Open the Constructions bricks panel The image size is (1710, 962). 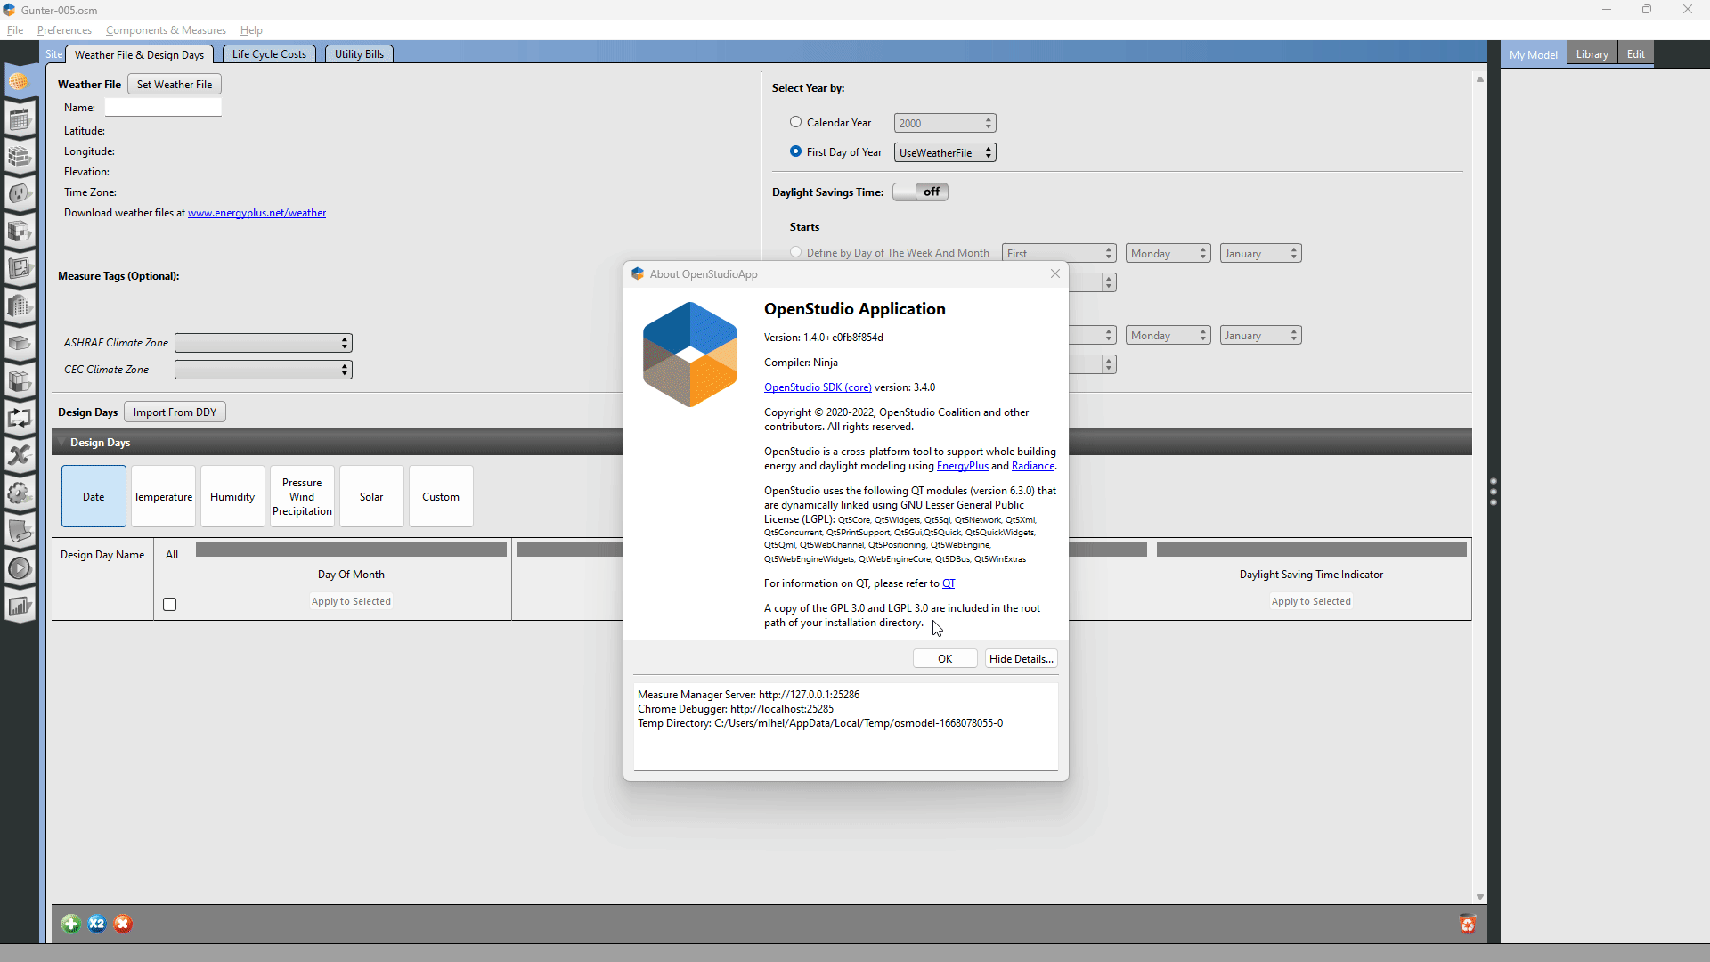[x=20, y=157]
